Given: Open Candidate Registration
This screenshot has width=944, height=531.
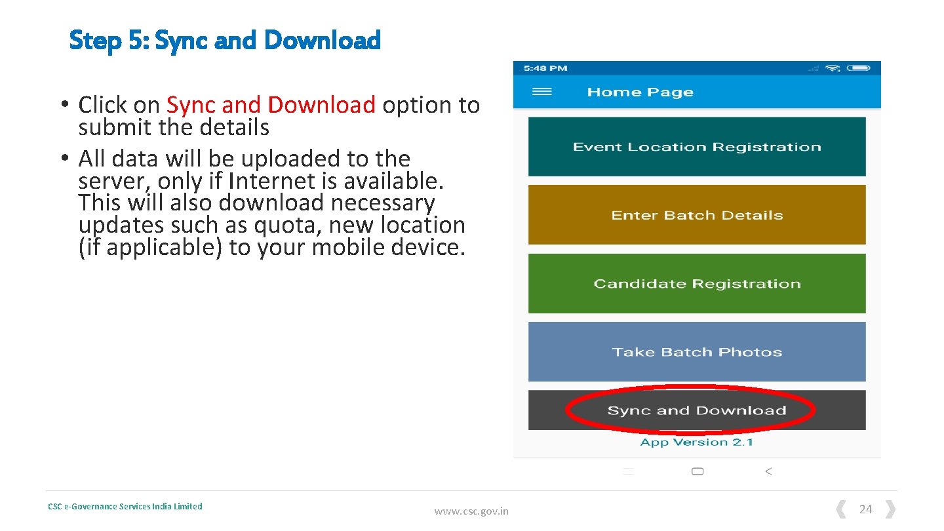Looking at the screenshot, I should [x=697, y=284].
